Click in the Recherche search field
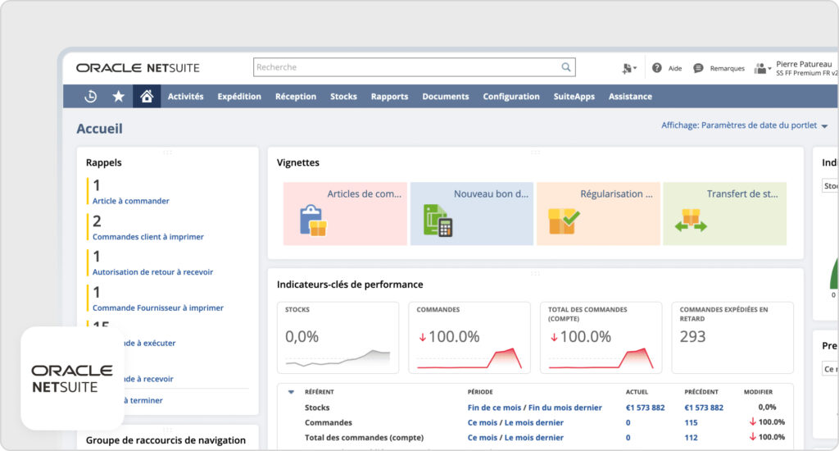This screenshot has height=451, width=839. tap(406, 67)
